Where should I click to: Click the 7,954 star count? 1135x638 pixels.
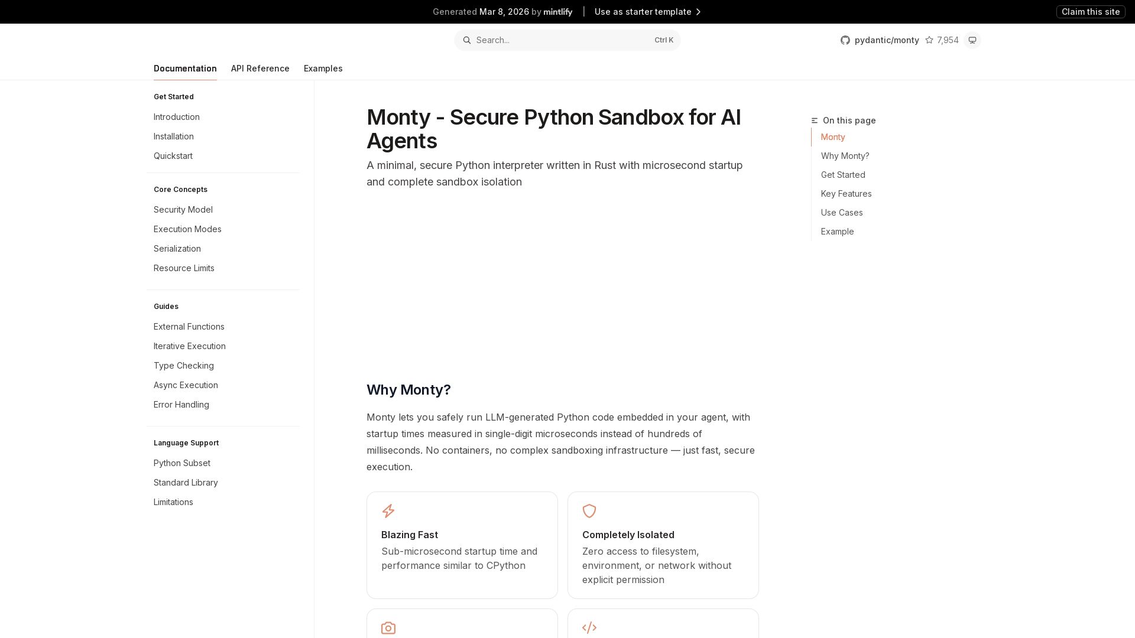point(948,40)
